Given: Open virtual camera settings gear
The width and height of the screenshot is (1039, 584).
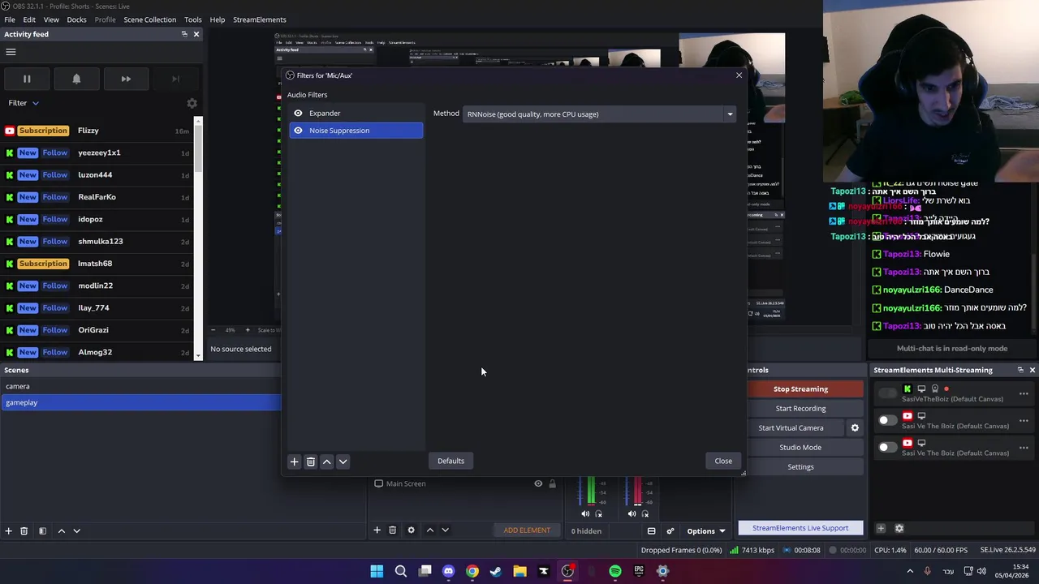Looking at the screenshot, I should (855, 427).
